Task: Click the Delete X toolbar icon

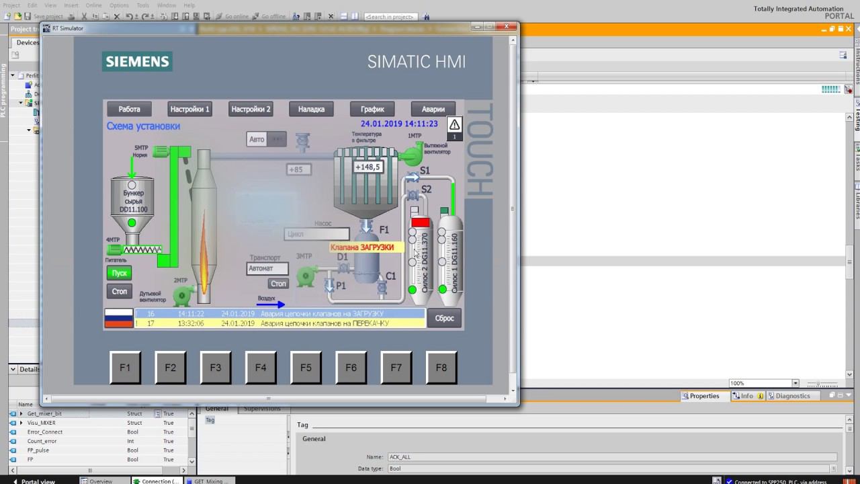Action: pos(116,16)
